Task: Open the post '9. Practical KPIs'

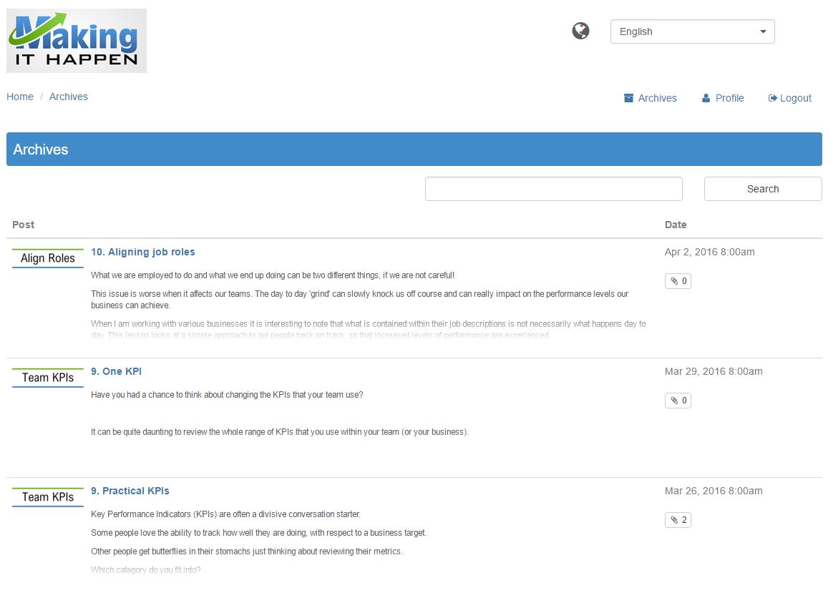Action: [x=130, y=491]
